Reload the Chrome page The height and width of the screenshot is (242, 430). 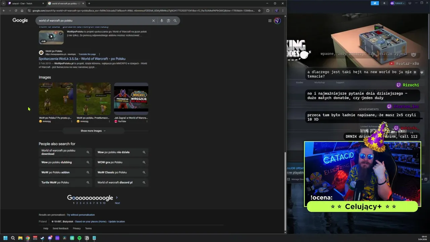tap(16, 10)
